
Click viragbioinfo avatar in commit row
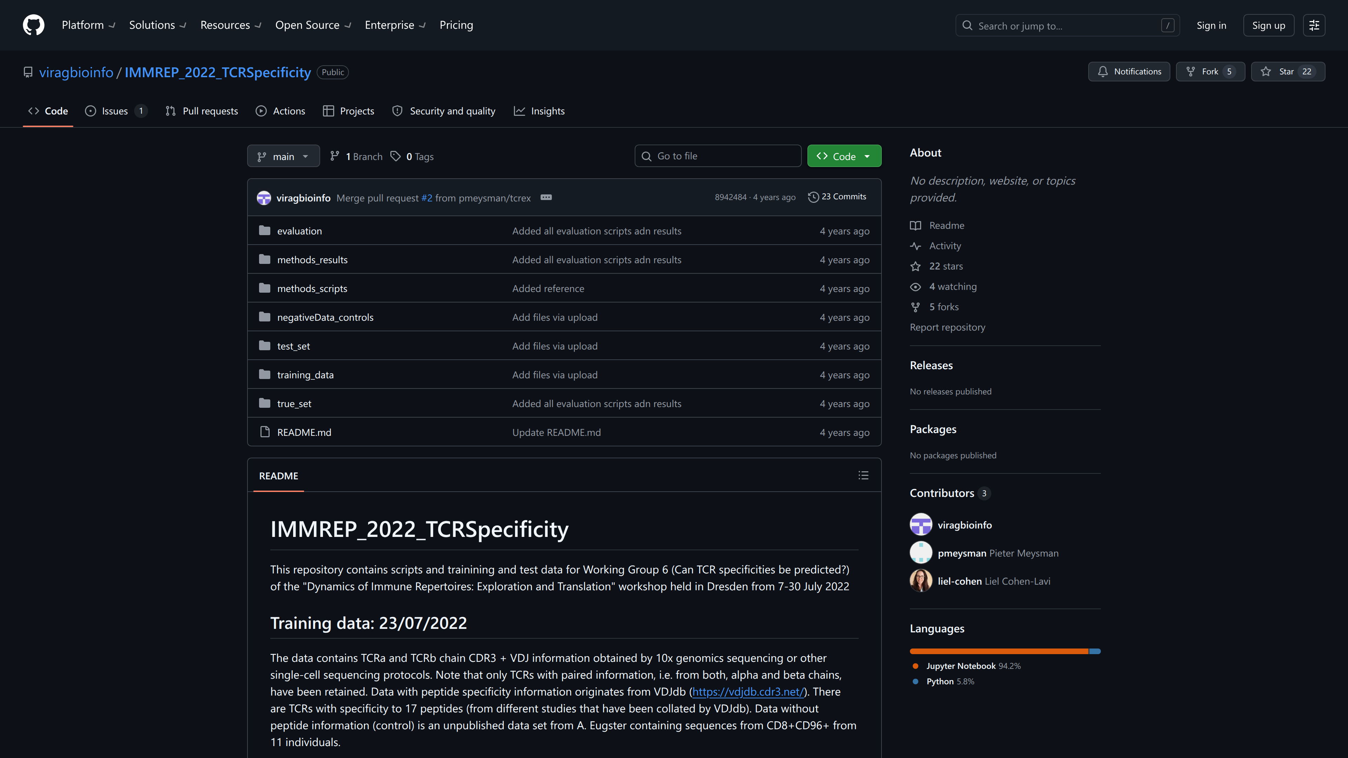[264, 198]
